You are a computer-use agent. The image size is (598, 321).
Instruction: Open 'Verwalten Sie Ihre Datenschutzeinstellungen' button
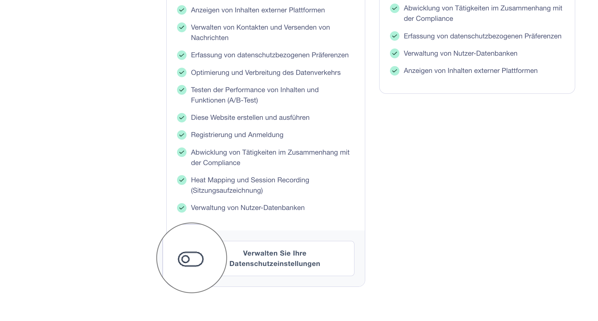point(275,258)
